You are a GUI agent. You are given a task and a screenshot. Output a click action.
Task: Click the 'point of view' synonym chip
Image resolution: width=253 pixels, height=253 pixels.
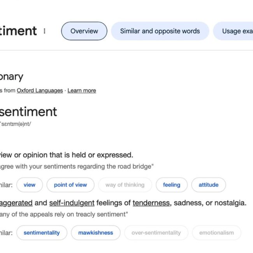coord(70,185)
